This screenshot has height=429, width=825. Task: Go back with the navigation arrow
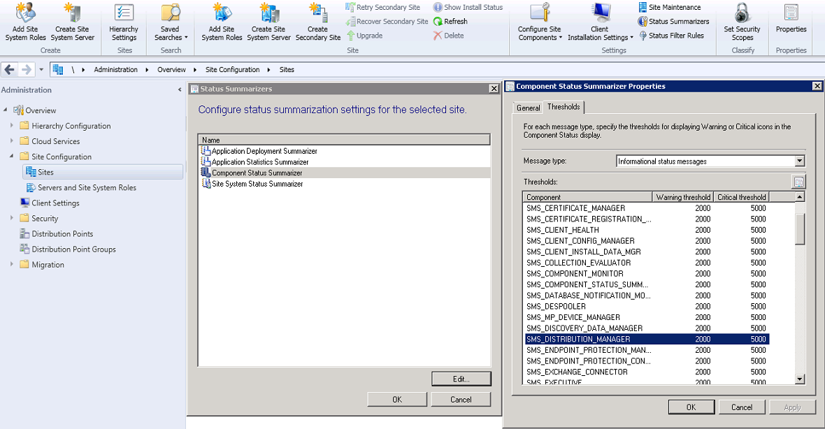(x=10, y=69)
